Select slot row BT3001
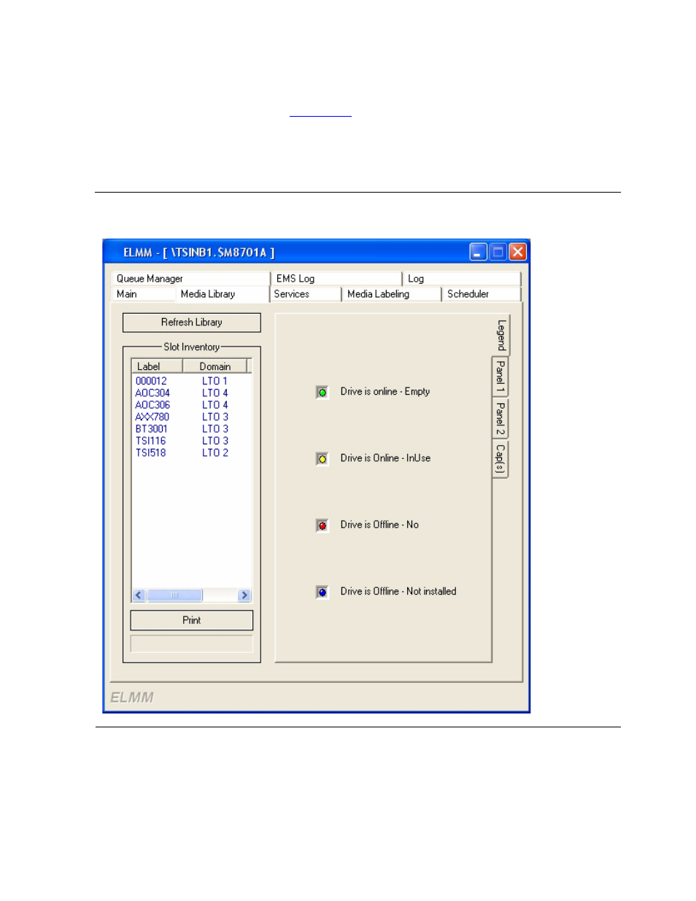This screenshot has height=901, width=696. tap(192, 429)
